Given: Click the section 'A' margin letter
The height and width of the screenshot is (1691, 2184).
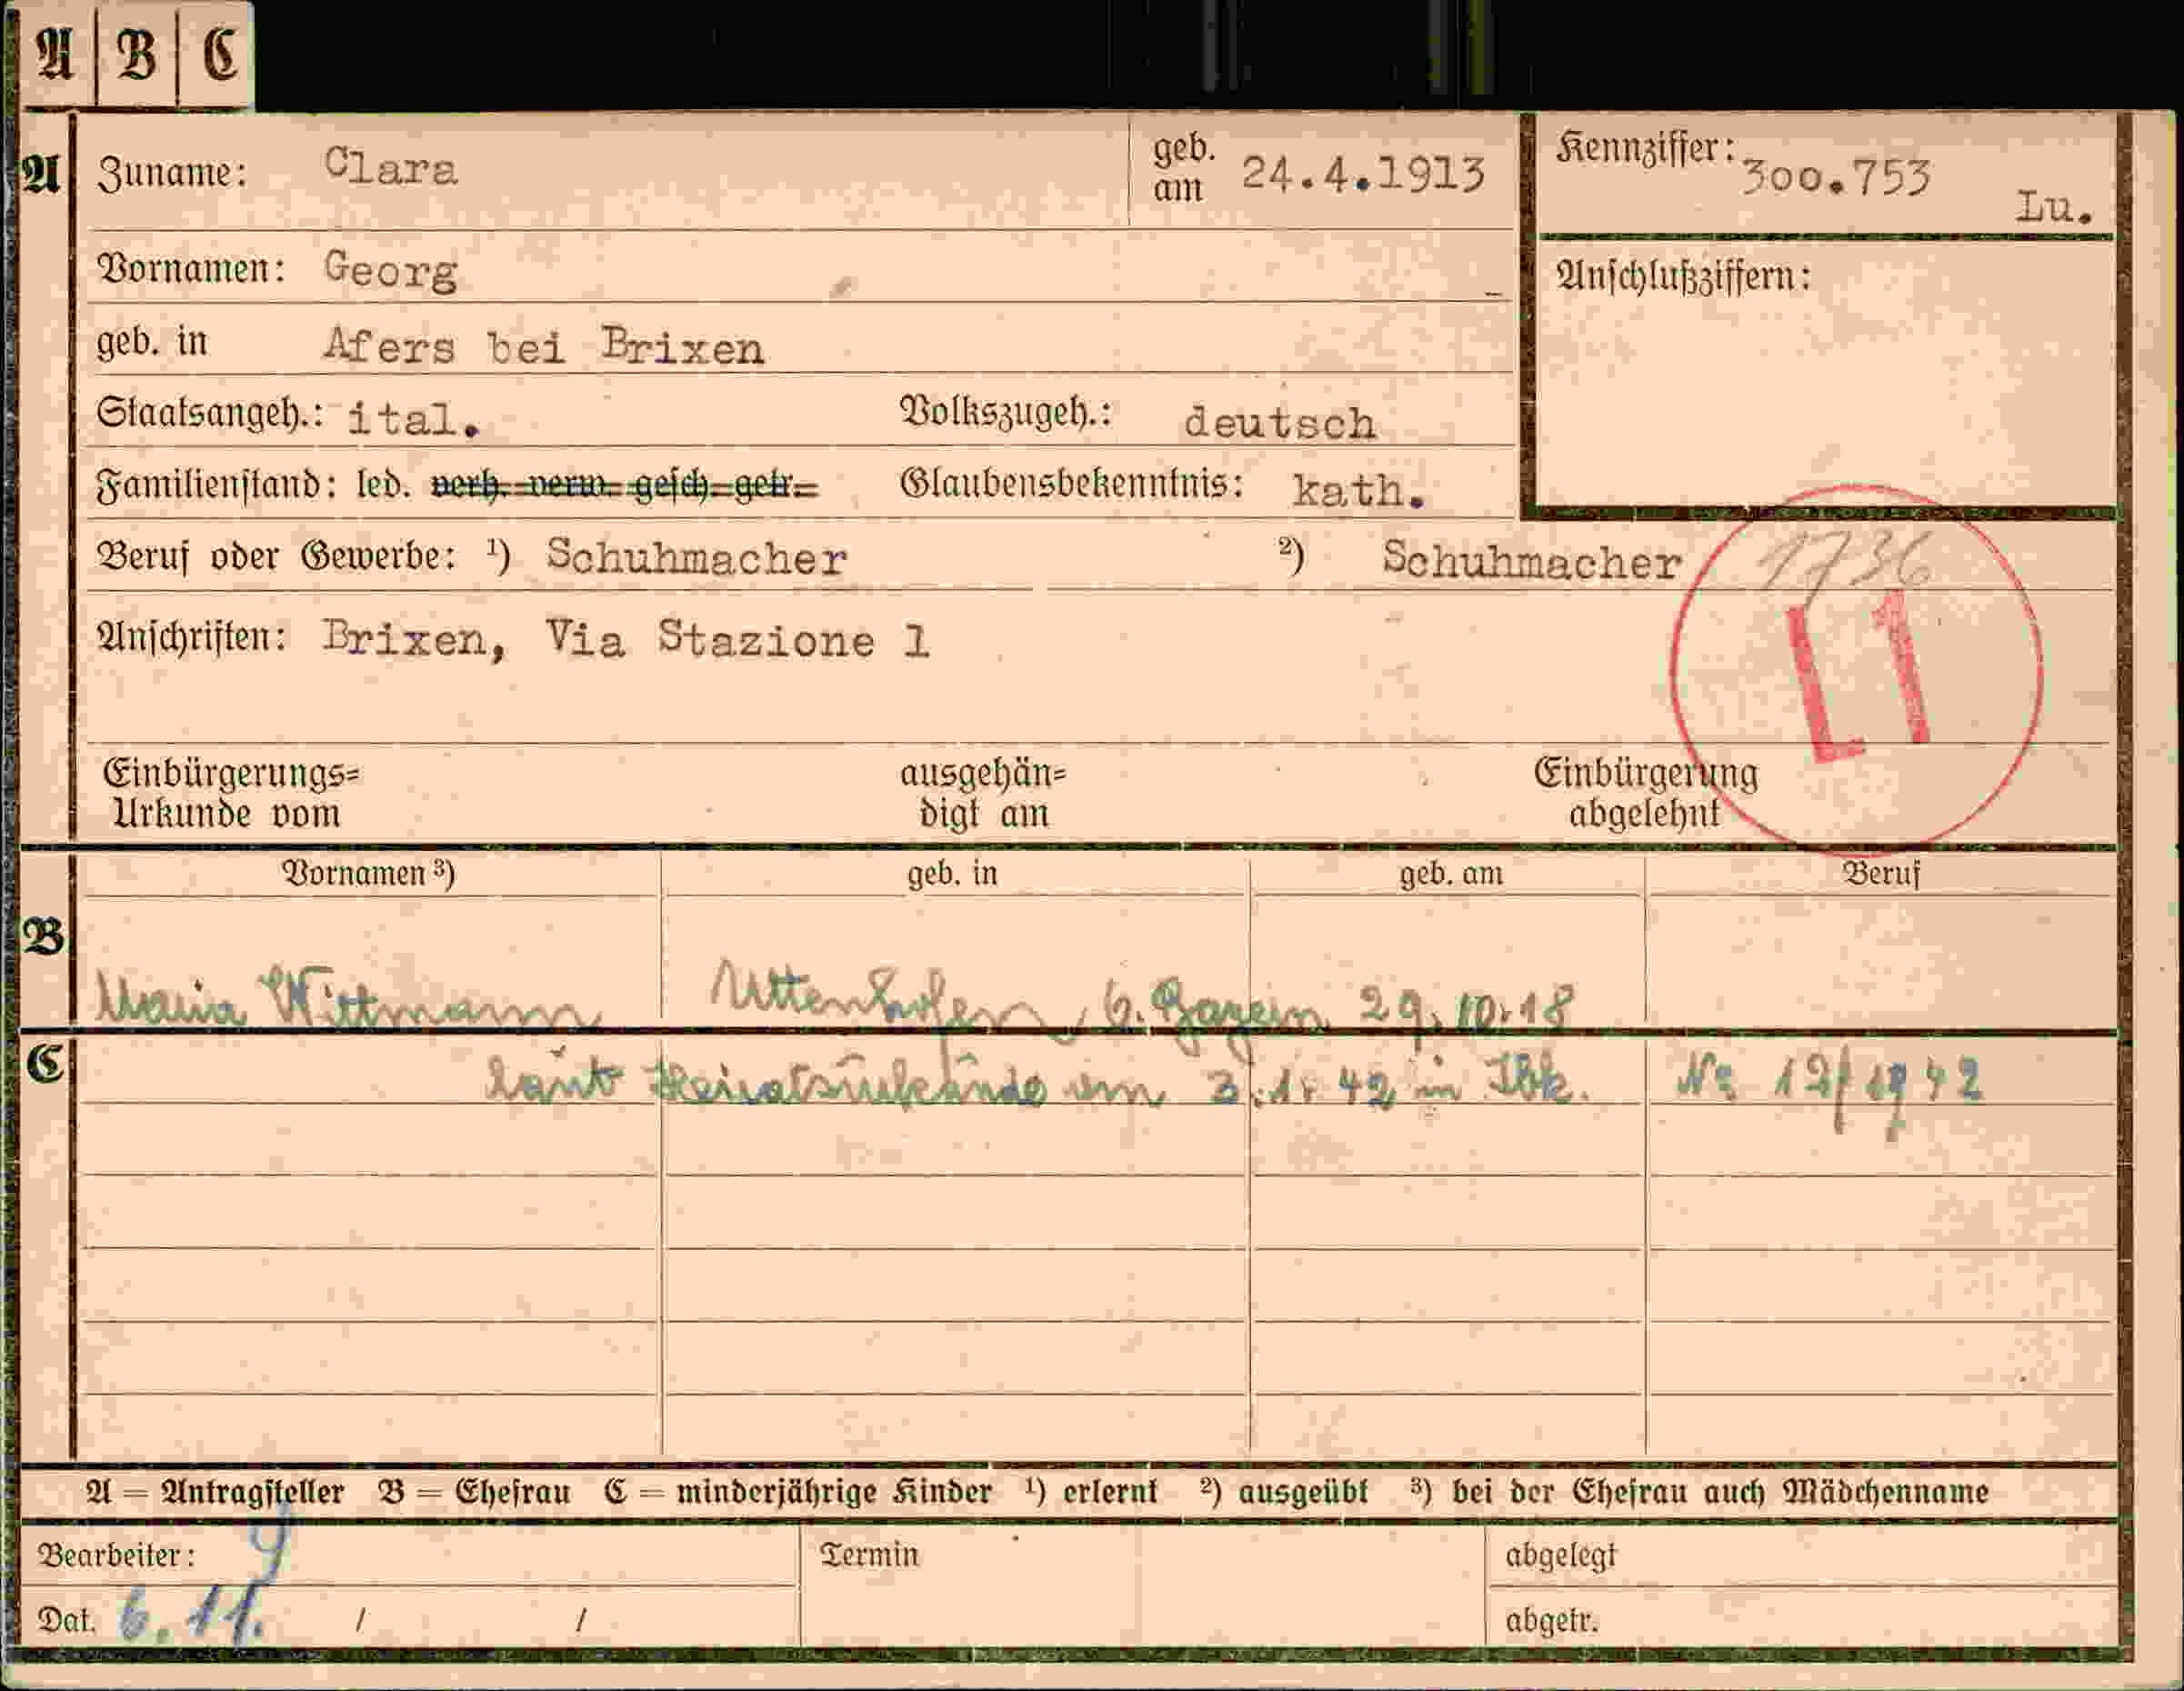Looking at the screenshot, I should pyautogui.click(x=41, y=175).
